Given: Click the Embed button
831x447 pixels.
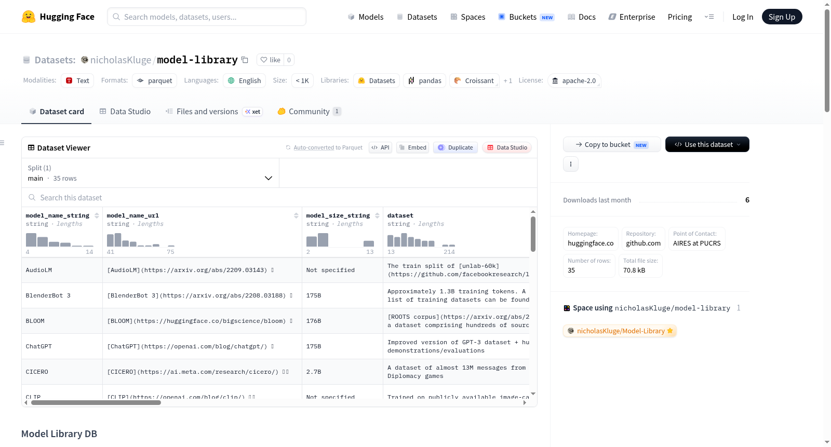Looking at the screenshot, I should point(412,147).
